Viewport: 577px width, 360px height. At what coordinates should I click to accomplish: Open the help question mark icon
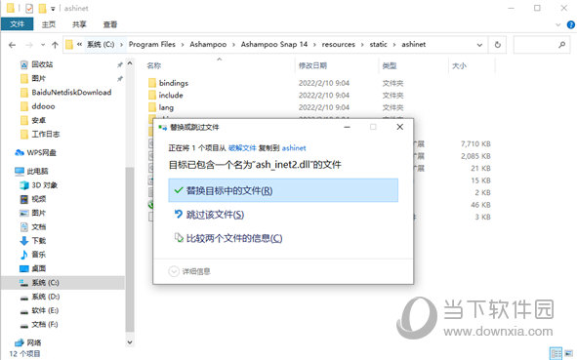point(570,24)
